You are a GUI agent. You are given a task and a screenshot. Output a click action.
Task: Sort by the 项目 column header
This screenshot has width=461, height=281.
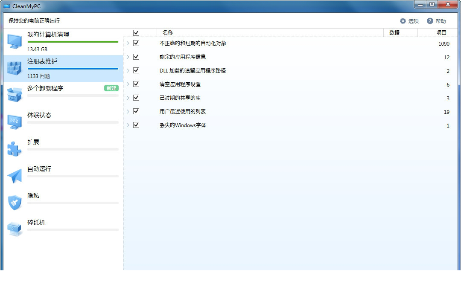[x=438, y=32]
